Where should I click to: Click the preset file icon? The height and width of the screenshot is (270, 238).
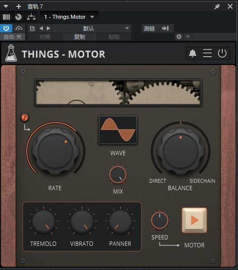(x=32, y=29)
